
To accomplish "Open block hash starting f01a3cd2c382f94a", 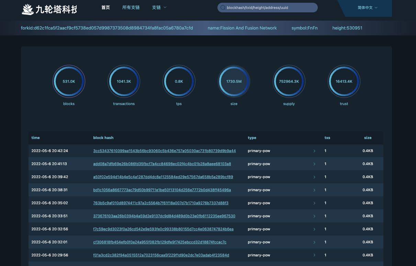I will (161, 255).
